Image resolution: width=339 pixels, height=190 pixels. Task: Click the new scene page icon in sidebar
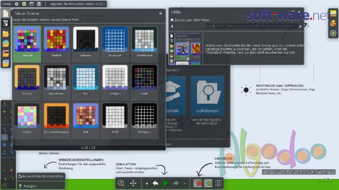coord(6,14)
